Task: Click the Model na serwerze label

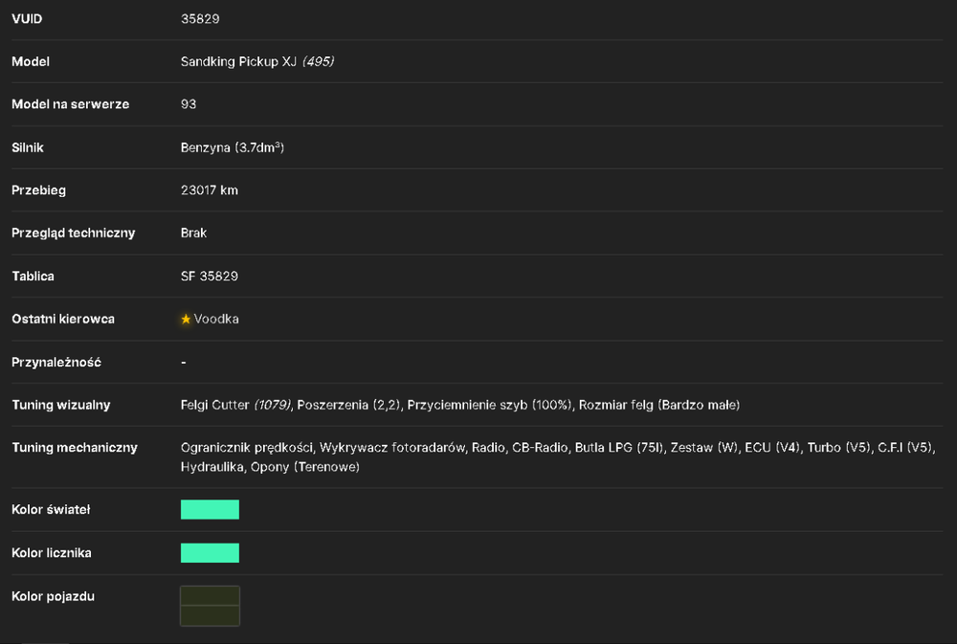Action: point(70,104)
